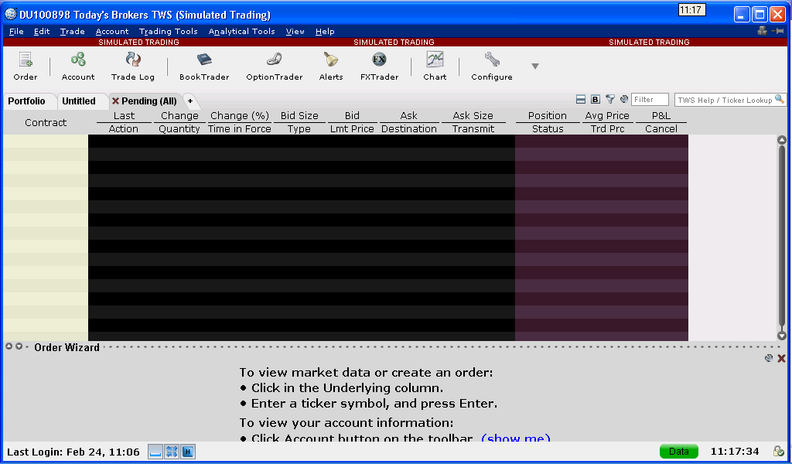Click into the Filter input field
The image size is (792, 464).
click(650, 100)
